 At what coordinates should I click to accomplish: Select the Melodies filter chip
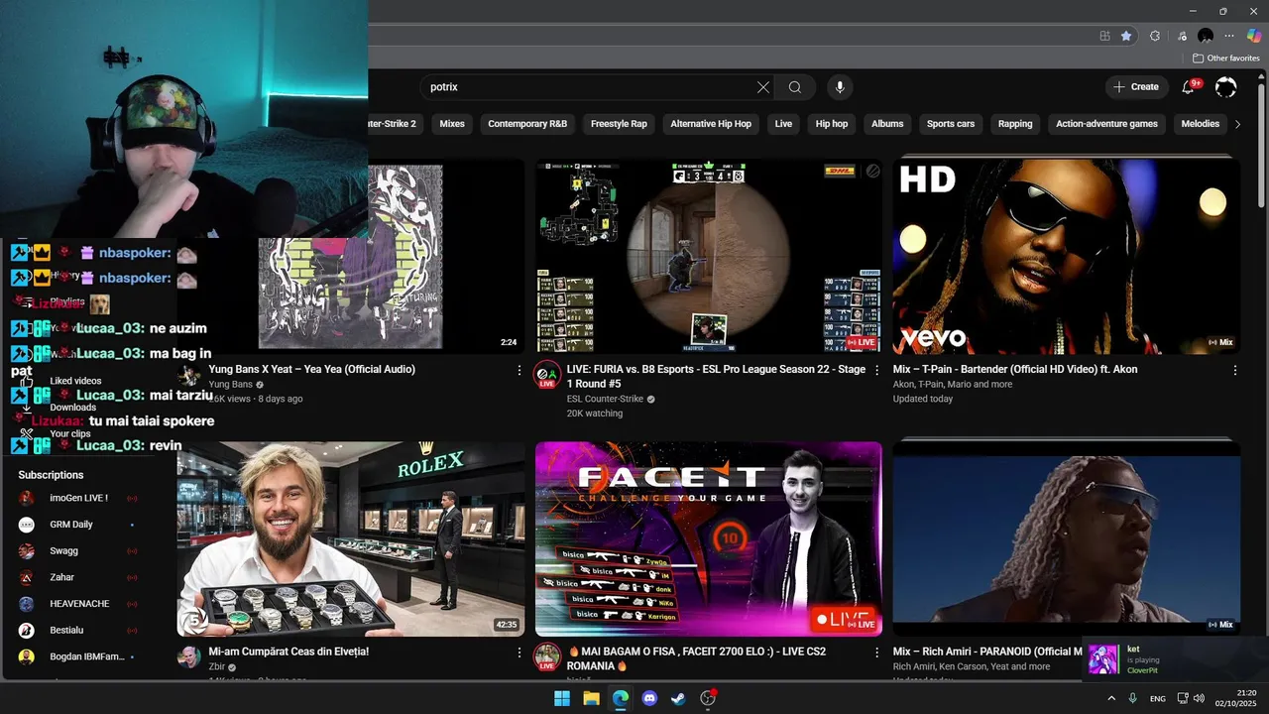1201,124
